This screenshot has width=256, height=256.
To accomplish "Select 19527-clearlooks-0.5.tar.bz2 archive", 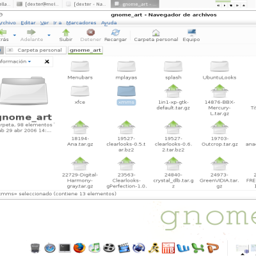I will [x=126, y=136].
